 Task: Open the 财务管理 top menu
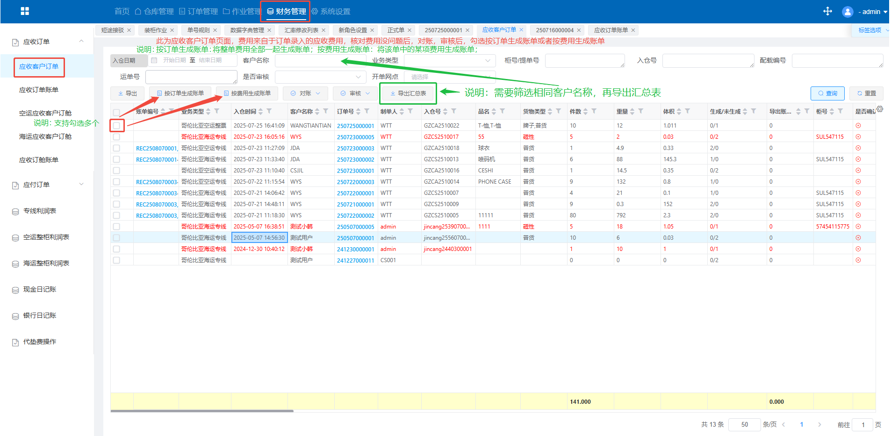click(x=286, y=11)
